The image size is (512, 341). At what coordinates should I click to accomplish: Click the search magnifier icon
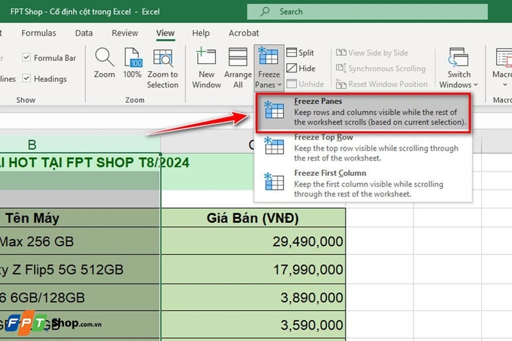click(265, 12)
